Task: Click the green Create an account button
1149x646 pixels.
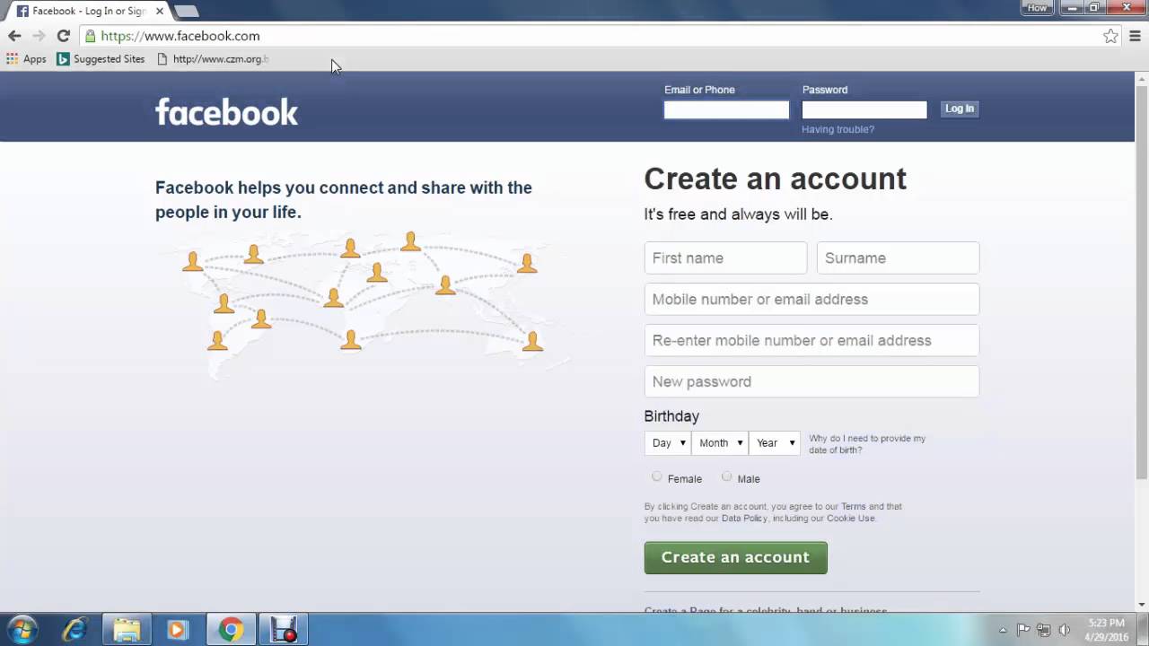Action: pyautogui.click(x=735, y=557)
